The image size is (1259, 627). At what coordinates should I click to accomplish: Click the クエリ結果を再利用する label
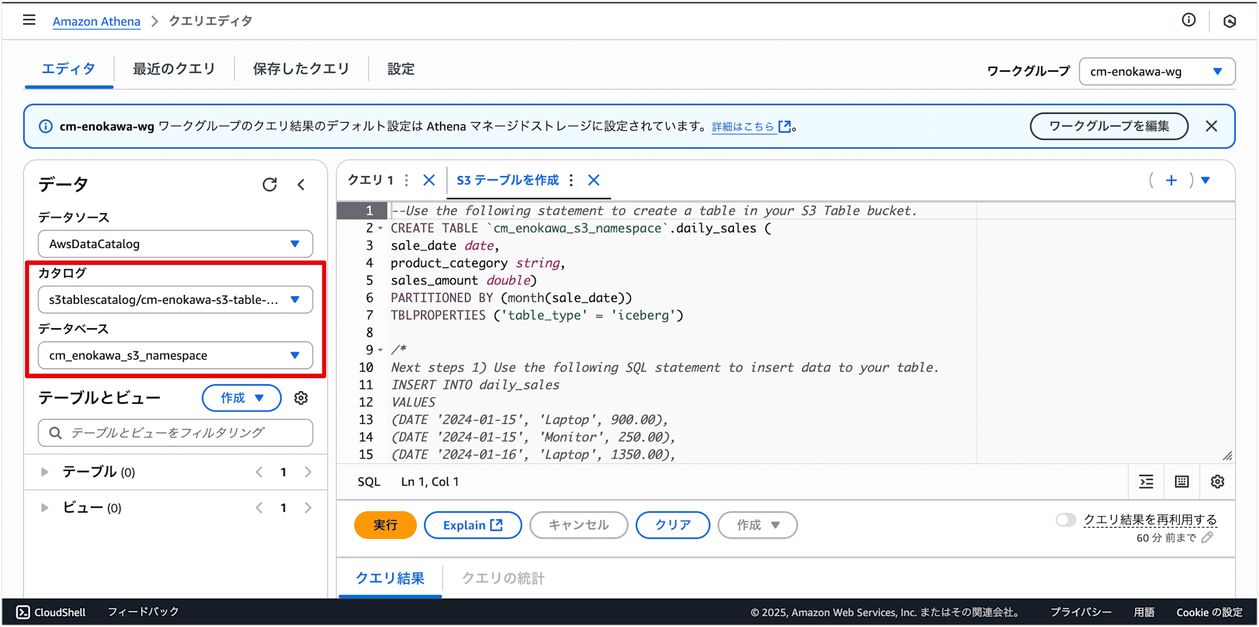[1150, 520]
